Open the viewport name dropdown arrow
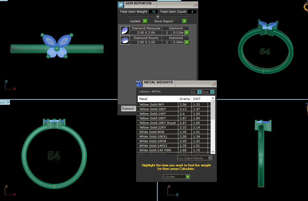This screenshot has height=201, width=308. tap(8, 102)
